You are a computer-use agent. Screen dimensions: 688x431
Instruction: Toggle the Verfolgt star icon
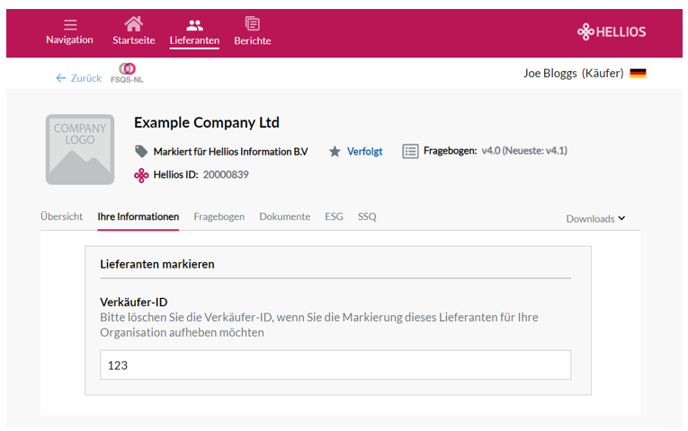pos(335,152)
